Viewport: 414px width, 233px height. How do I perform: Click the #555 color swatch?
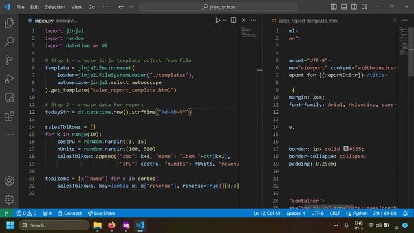(346, 149)
